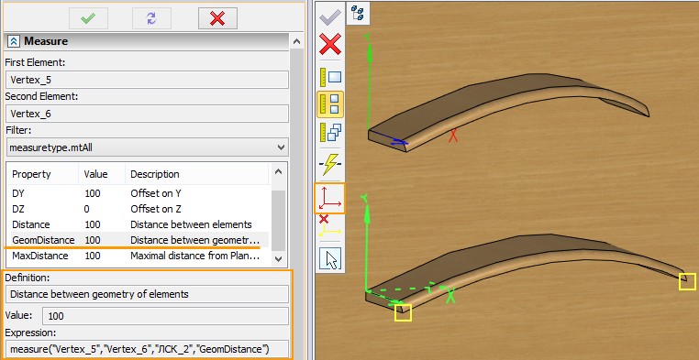This screenshot has width=699, height=360.
Task: Click the yellow lightning bolt icon
Action: point(330,164)
